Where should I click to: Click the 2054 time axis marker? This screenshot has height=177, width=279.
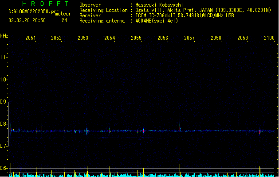[x=110, y=38]
